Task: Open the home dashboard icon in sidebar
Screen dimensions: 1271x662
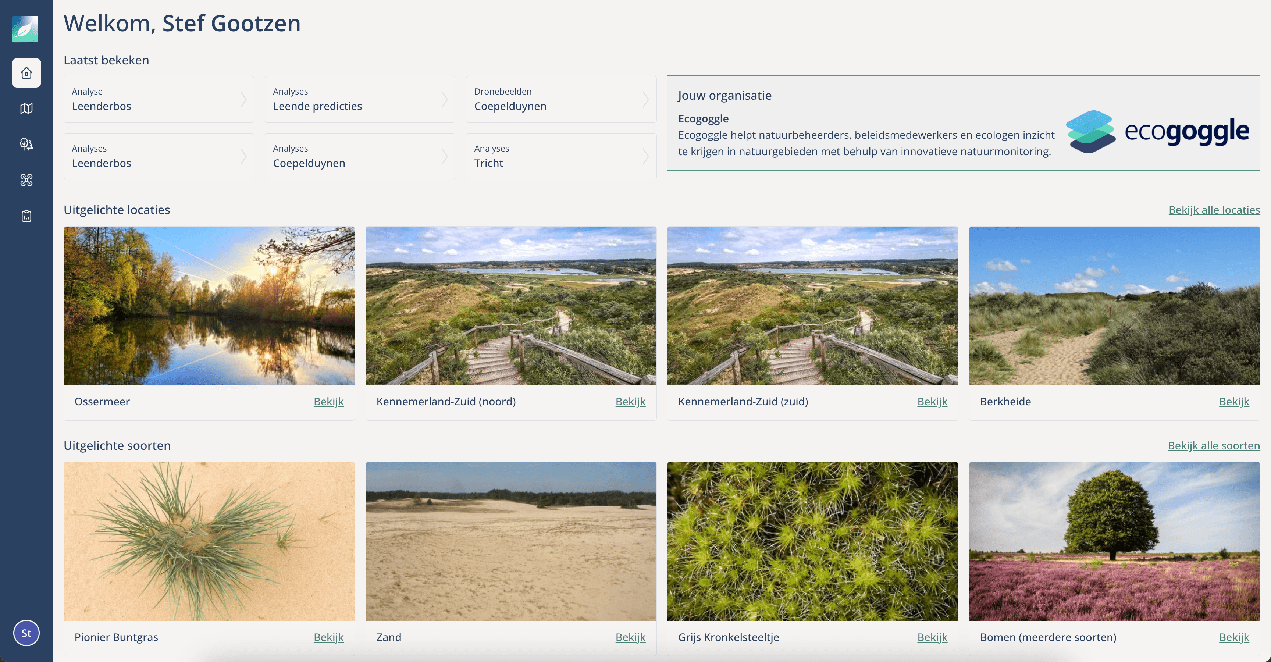Action: click(x=26, y=72)
